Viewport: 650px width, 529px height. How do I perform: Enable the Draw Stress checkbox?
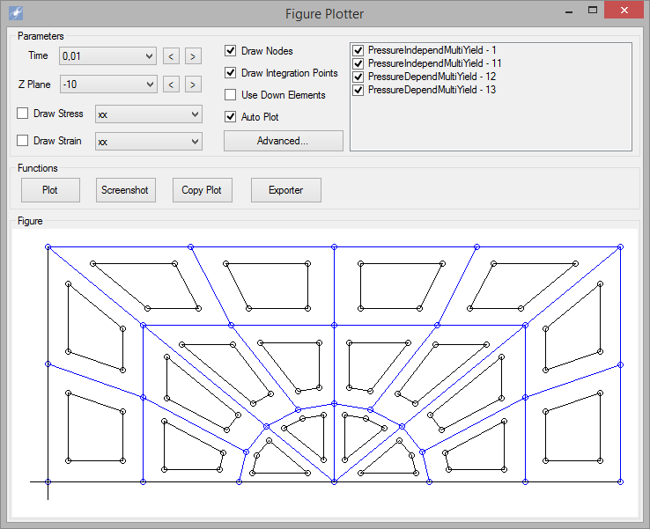tap(23, 114)
